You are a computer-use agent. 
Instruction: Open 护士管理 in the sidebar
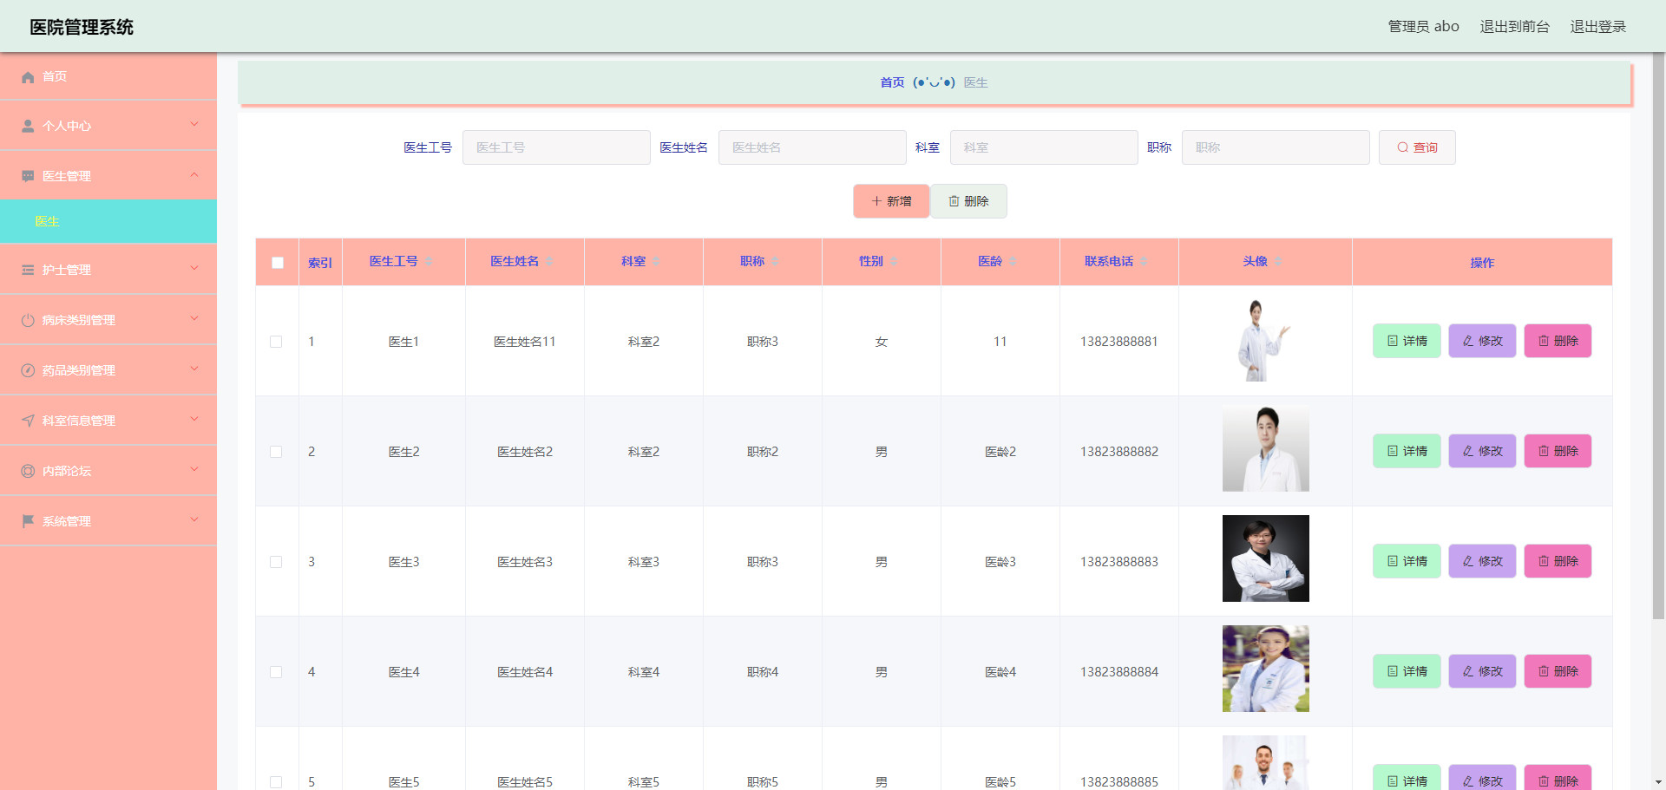point(108,270)
